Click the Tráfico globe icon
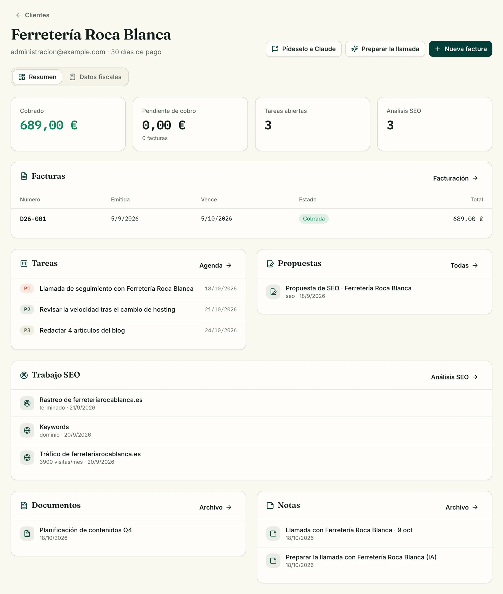The width and height of the screenshot is (503, 594). [x=27, y=457]
